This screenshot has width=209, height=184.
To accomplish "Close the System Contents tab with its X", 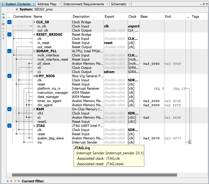I will [33, 4].
